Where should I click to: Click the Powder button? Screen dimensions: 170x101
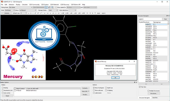pos(86,95)
